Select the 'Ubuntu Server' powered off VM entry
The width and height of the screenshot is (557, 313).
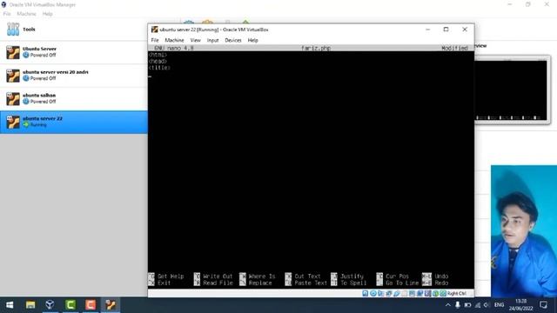[x=73, y=52]
